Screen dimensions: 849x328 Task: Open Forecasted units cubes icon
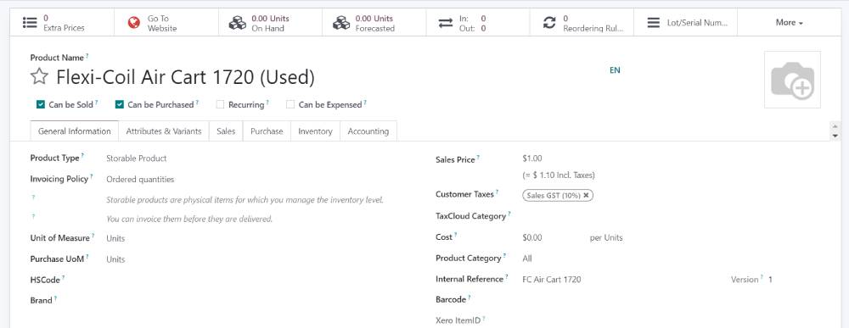pos(341,23)
